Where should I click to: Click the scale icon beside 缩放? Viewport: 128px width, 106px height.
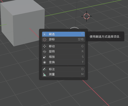(45, 57)
